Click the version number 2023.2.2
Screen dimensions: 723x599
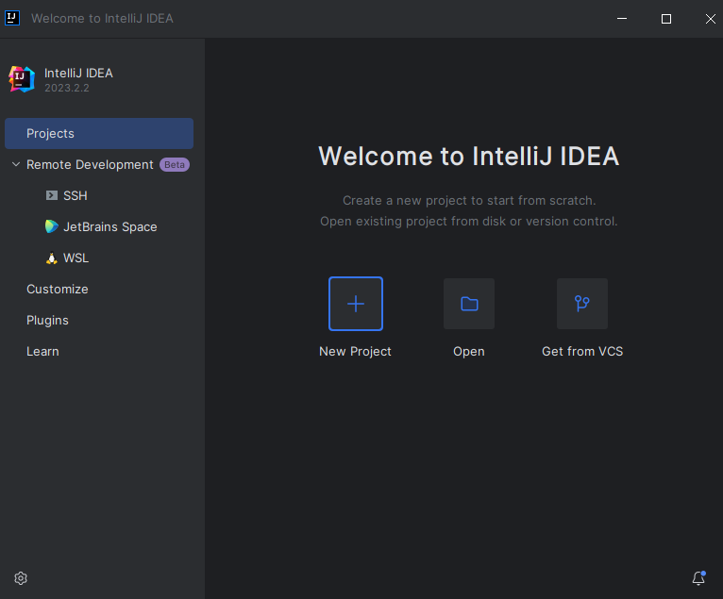coord(67,88)
